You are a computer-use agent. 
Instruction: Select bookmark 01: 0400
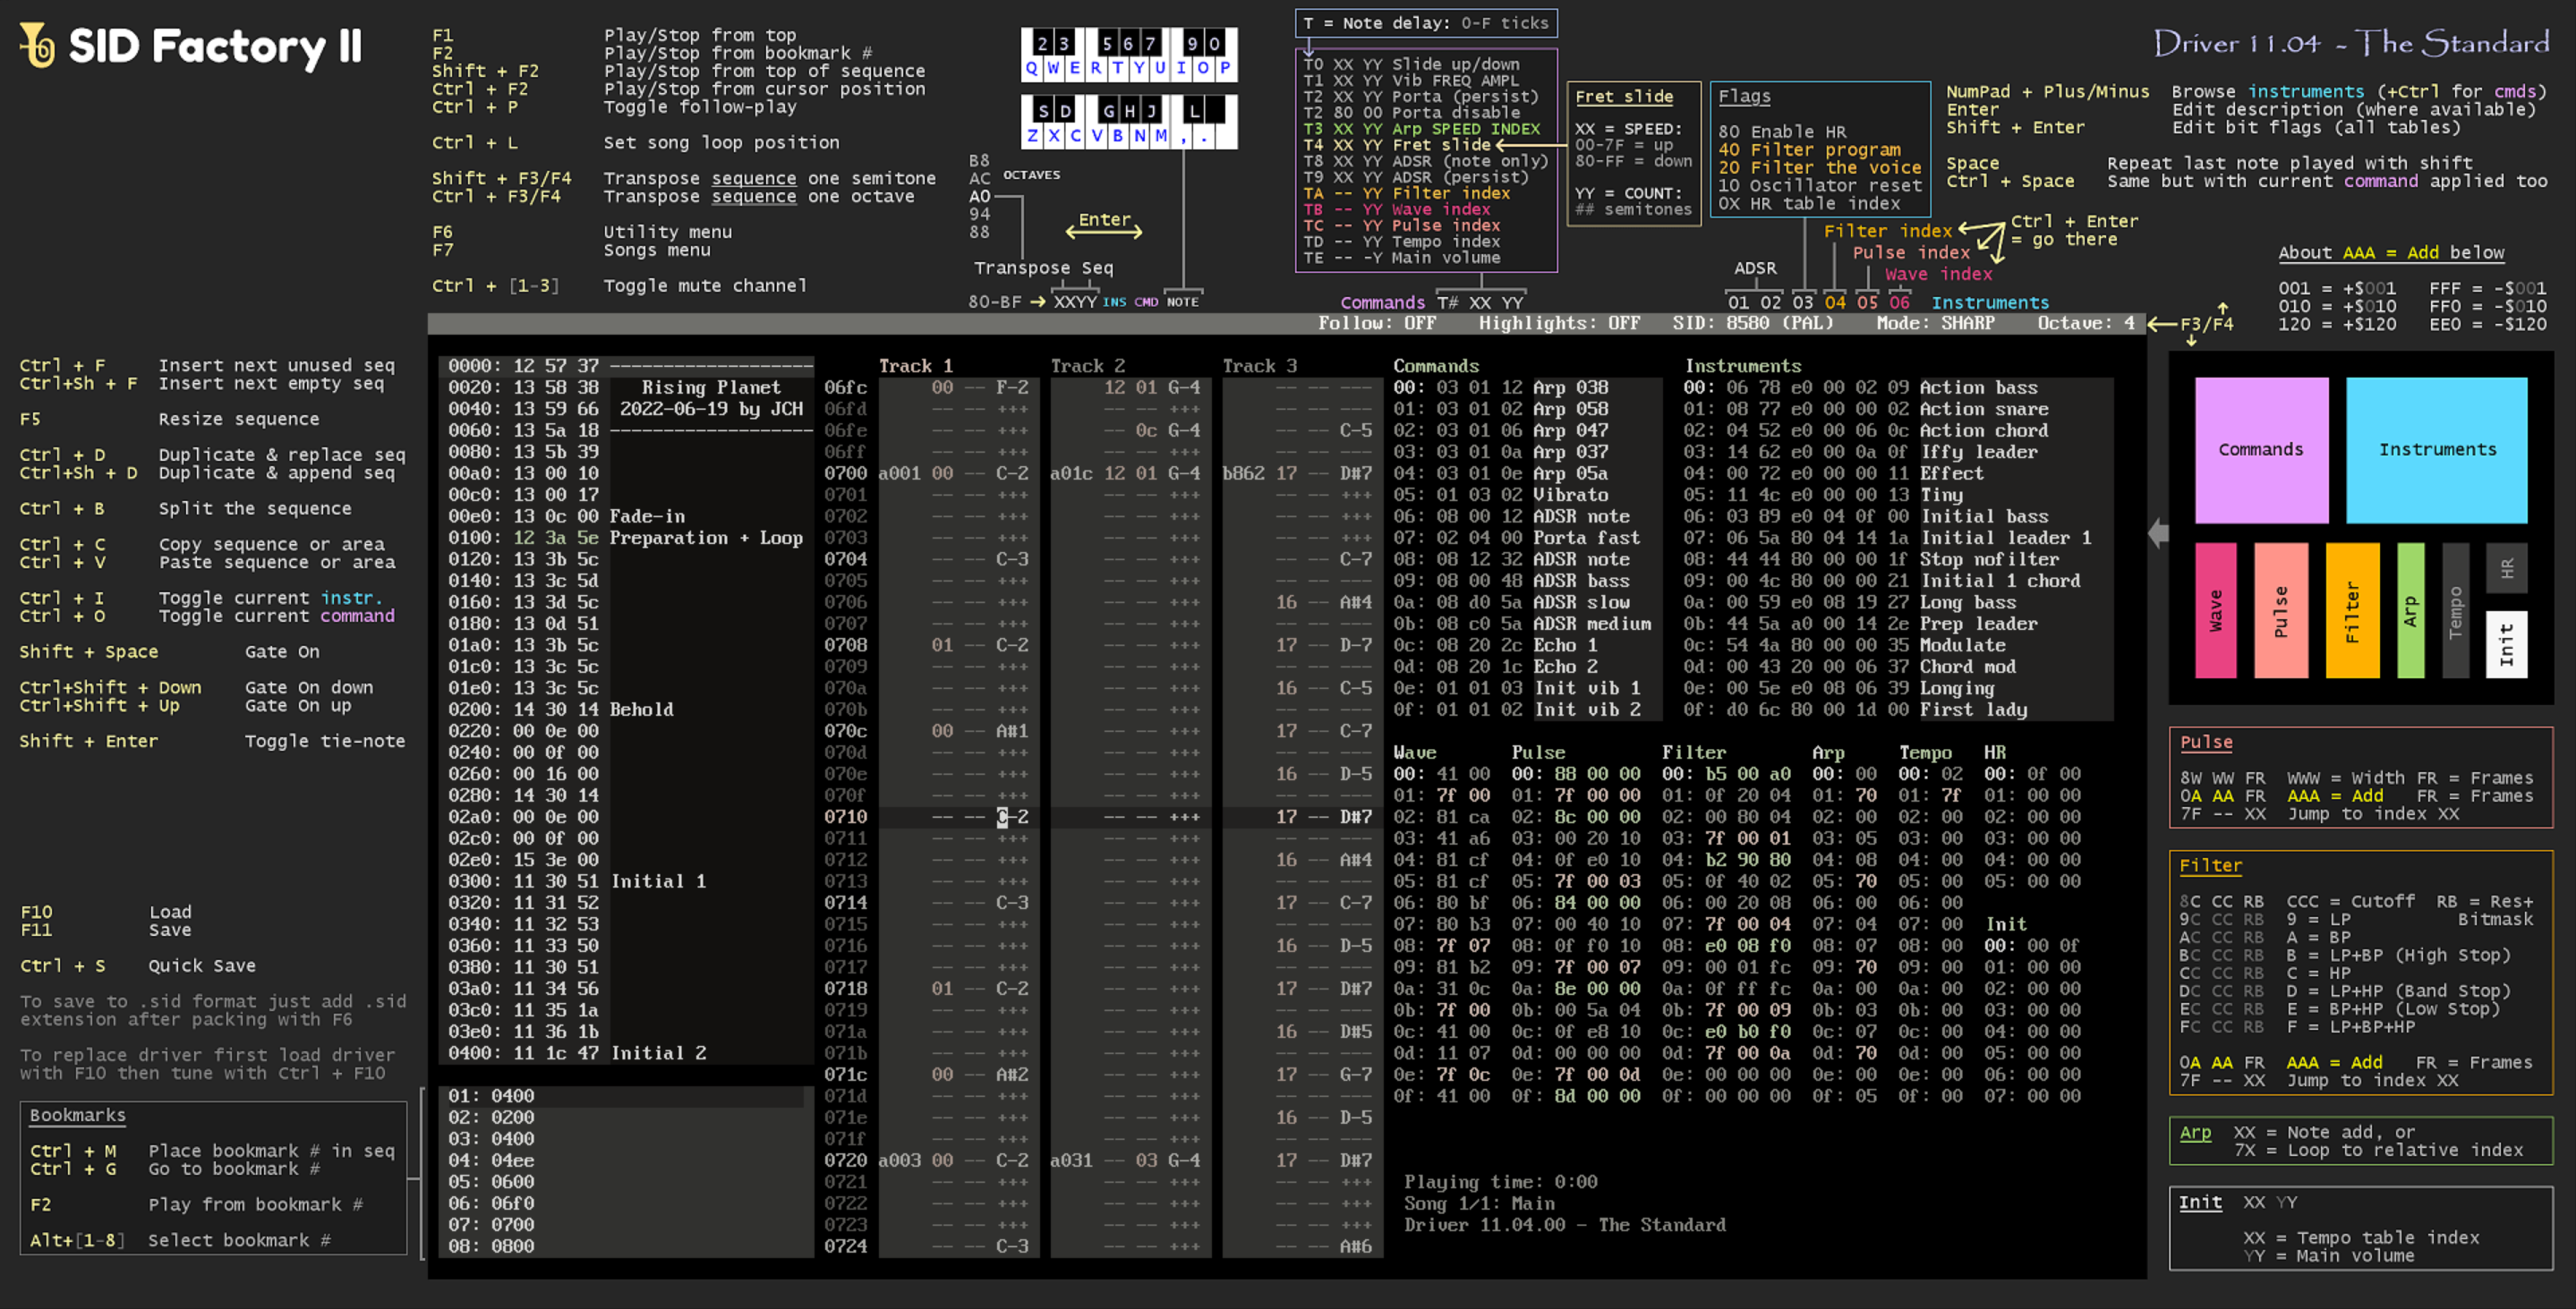(x=625, y=1096)
